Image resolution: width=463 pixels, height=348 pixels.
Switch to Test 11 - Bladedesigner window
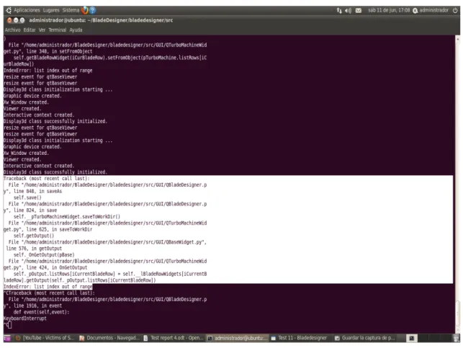299,338
